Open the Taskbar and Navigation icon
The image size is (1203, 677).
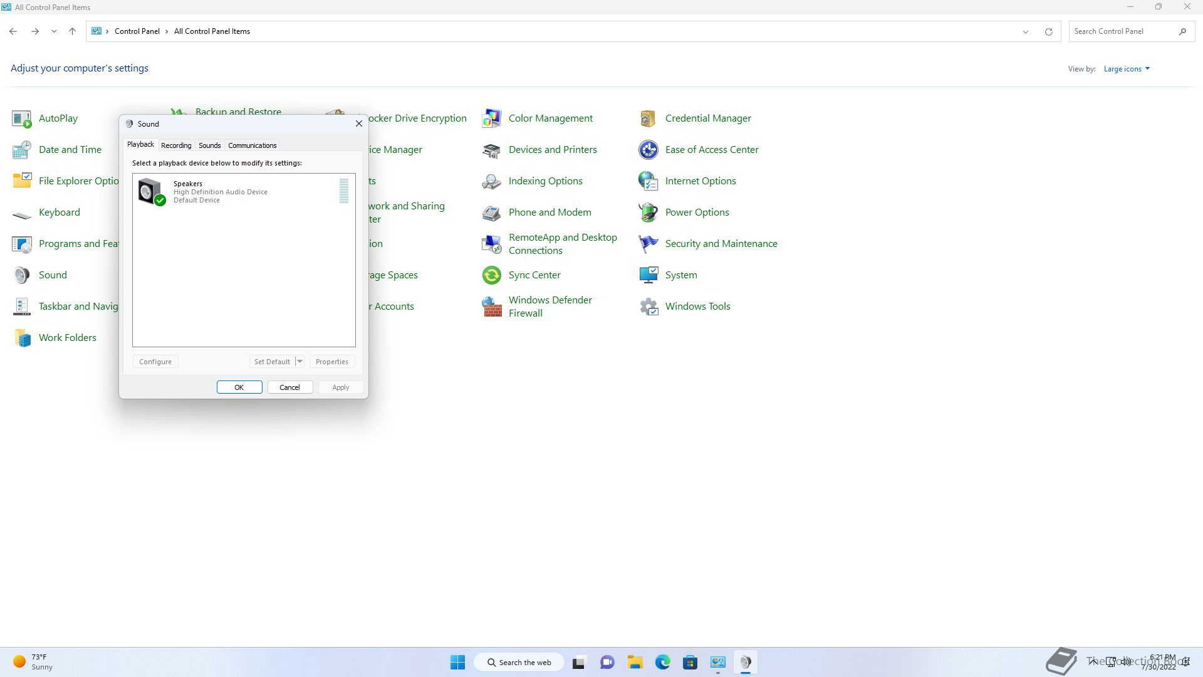pyautogui.click(x=22, y=307)
